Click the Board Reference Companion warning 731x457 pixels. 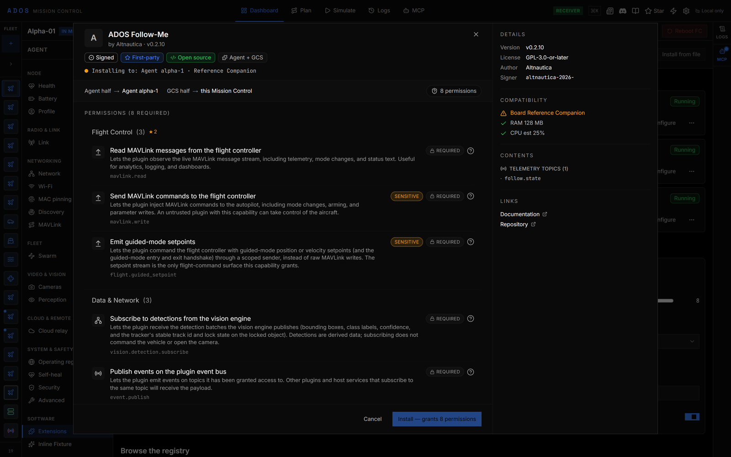[543, 113]
